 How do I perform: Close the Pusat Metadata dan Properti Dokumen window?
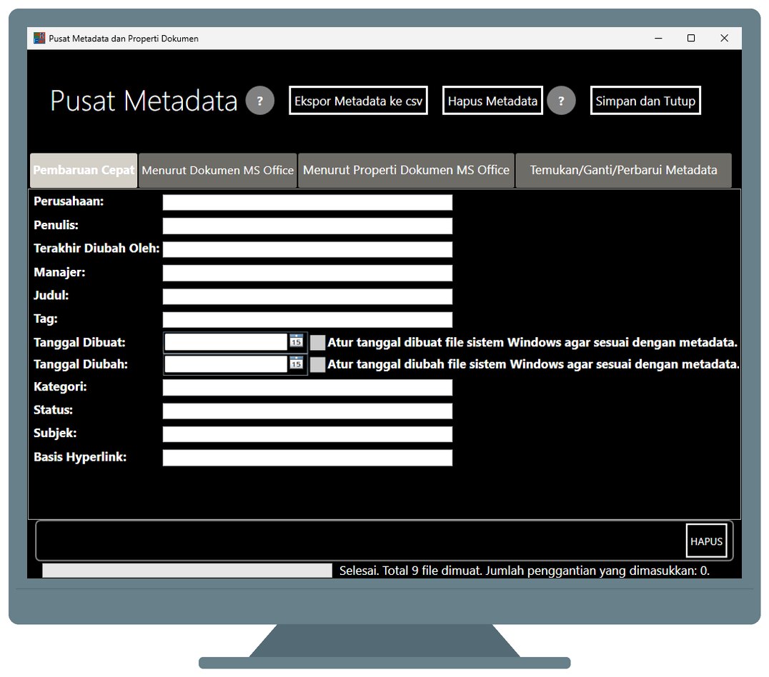coord(725,39)
